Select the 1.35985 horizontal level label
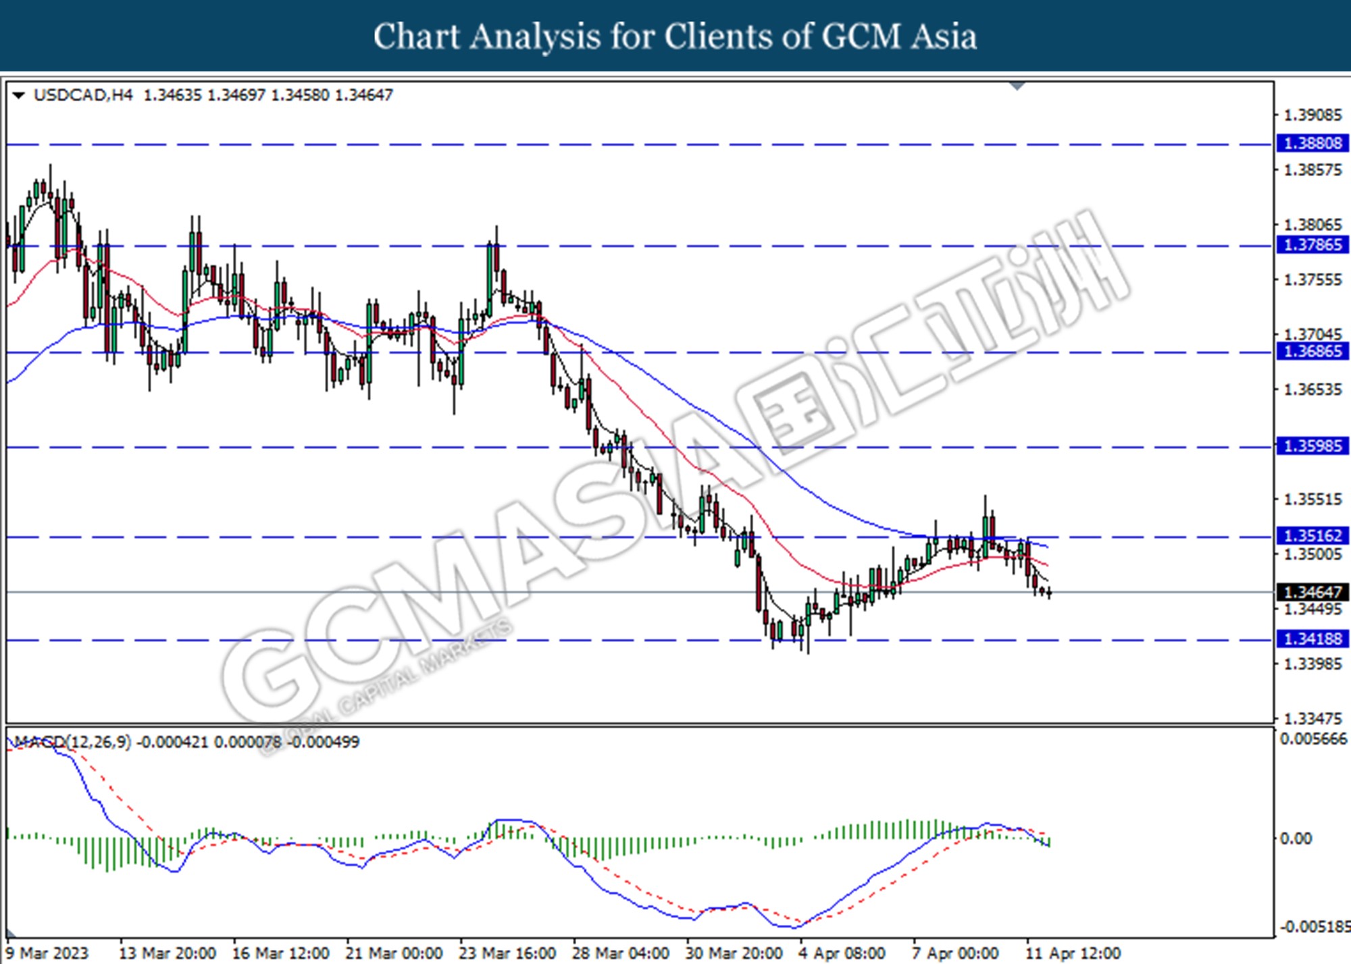Image resolution: width=1351 pixels, height=964 pixels. (x=1312, y=446)
